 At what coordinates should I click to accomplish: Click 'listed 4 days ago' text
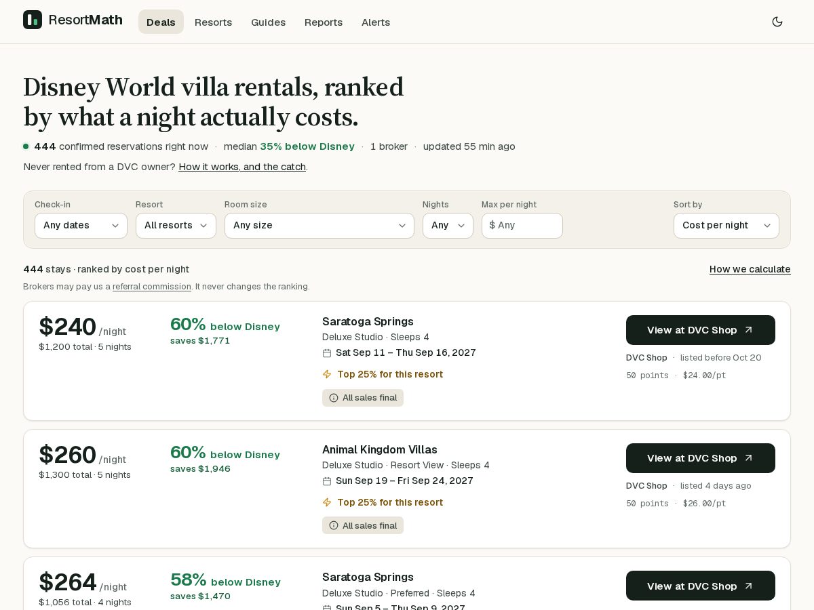tap(716, 486)
